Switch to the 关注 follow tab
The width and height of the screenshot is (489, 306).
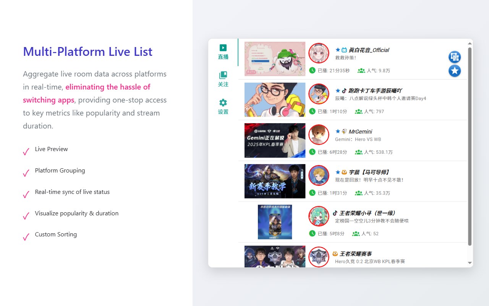[x=223, y=80]
